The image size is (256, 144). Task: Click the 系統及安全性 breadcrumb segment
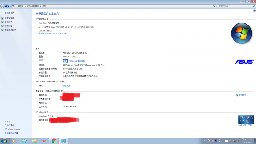[x=33, y=6]
